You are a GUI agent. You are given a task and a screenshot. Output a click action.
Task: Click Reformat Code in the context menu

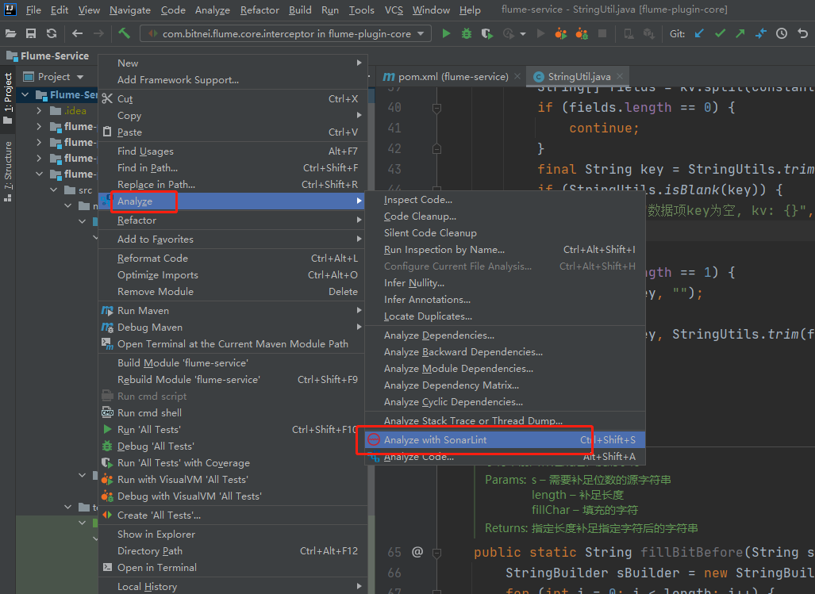152,258
